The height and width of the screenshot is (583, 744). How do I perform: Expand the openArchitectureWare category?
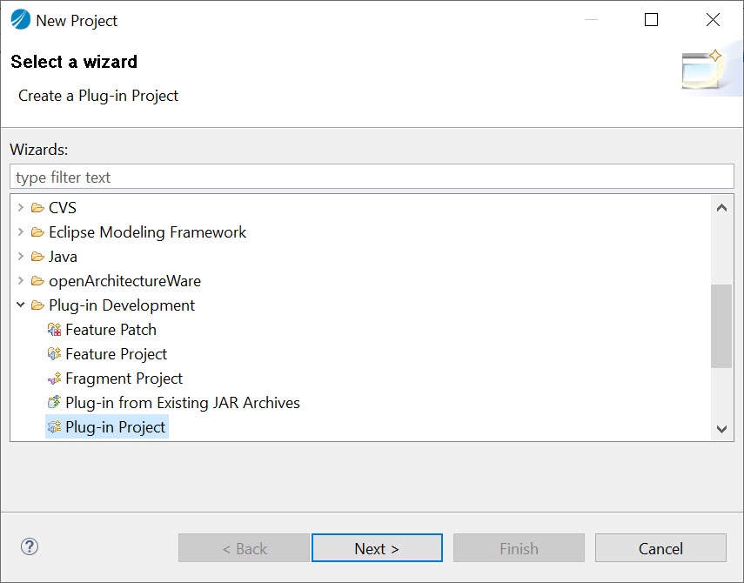click(x=21, y=281)
